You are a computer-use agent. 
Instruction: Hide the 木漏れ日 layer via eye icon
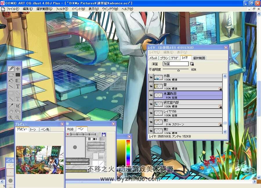click(x=151, y=95)
